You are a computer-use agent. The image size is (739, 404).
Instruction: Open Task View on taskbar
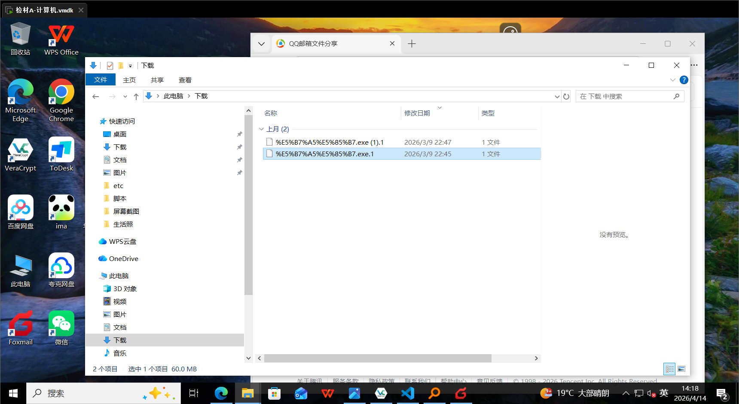click(194, 393)
